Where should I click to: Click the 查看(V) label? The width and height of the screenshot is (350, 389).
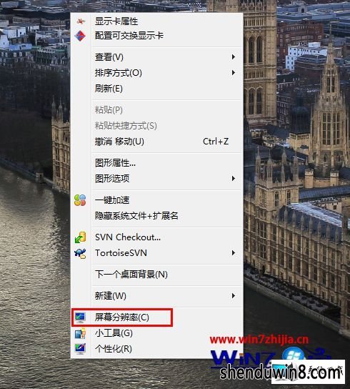pos(109,57)
